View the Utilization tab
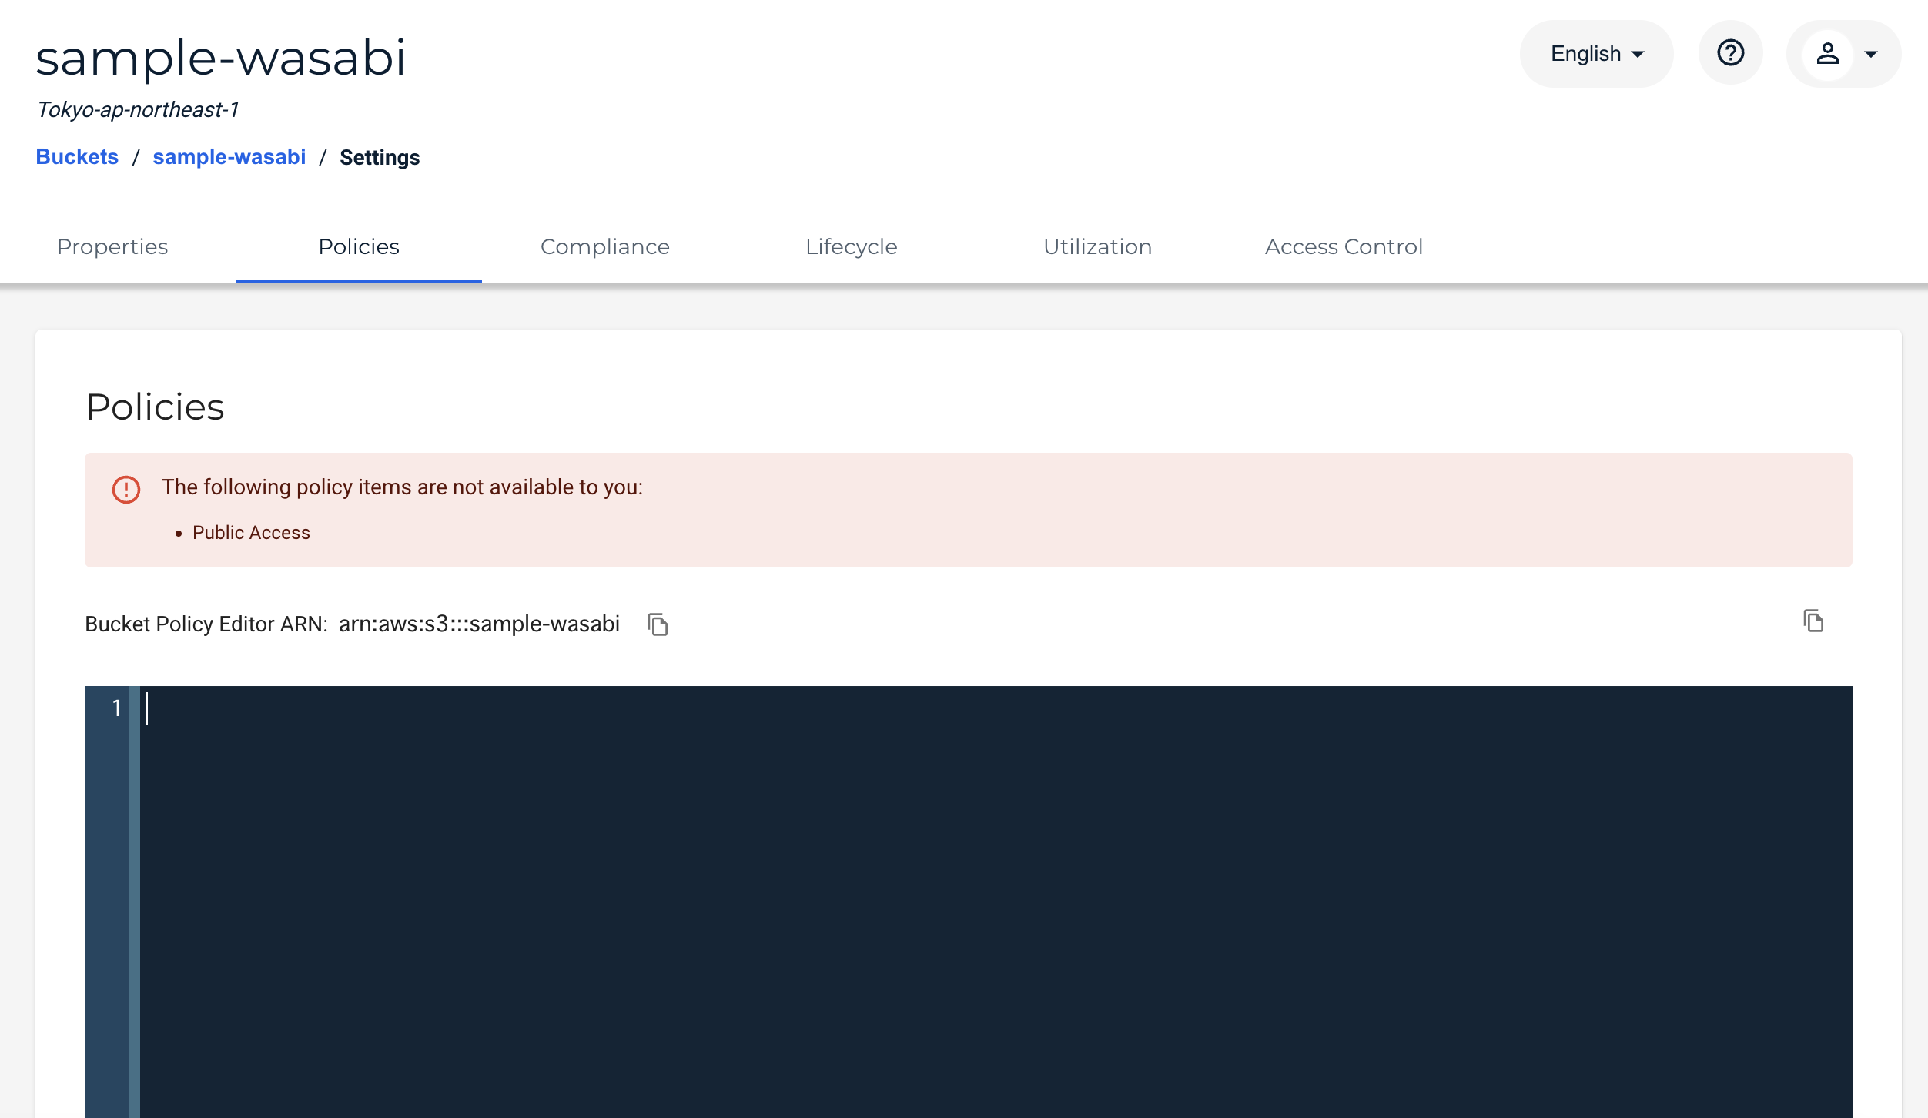The image size is (1928, 1118). click(x=1098, y=246)
